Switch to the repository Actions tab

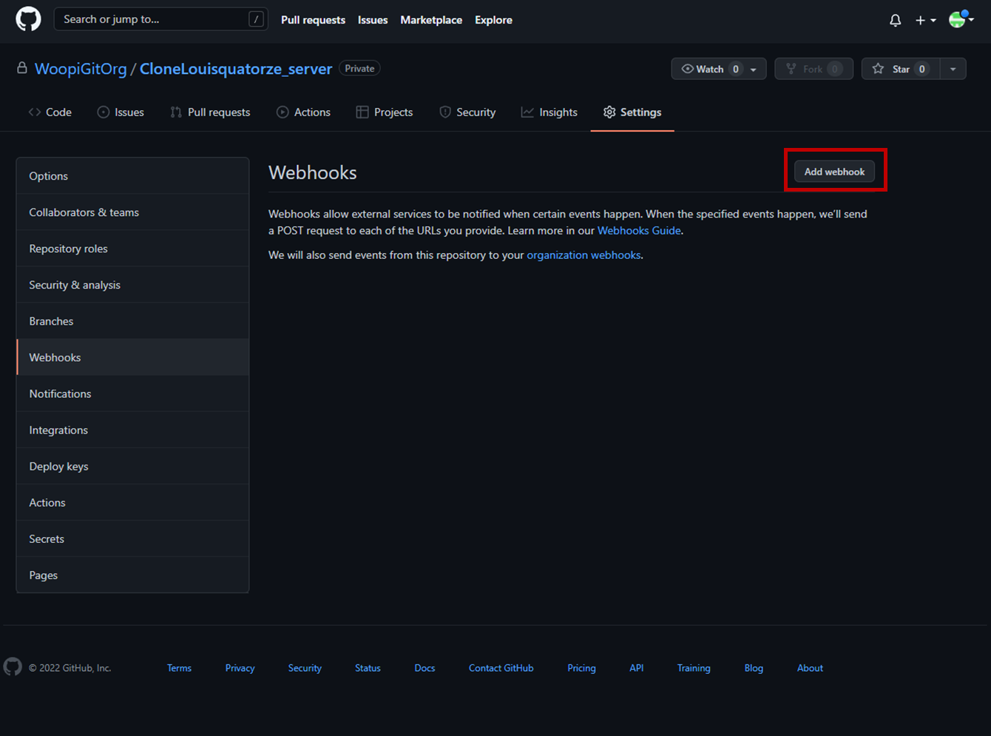click(303, 112)
